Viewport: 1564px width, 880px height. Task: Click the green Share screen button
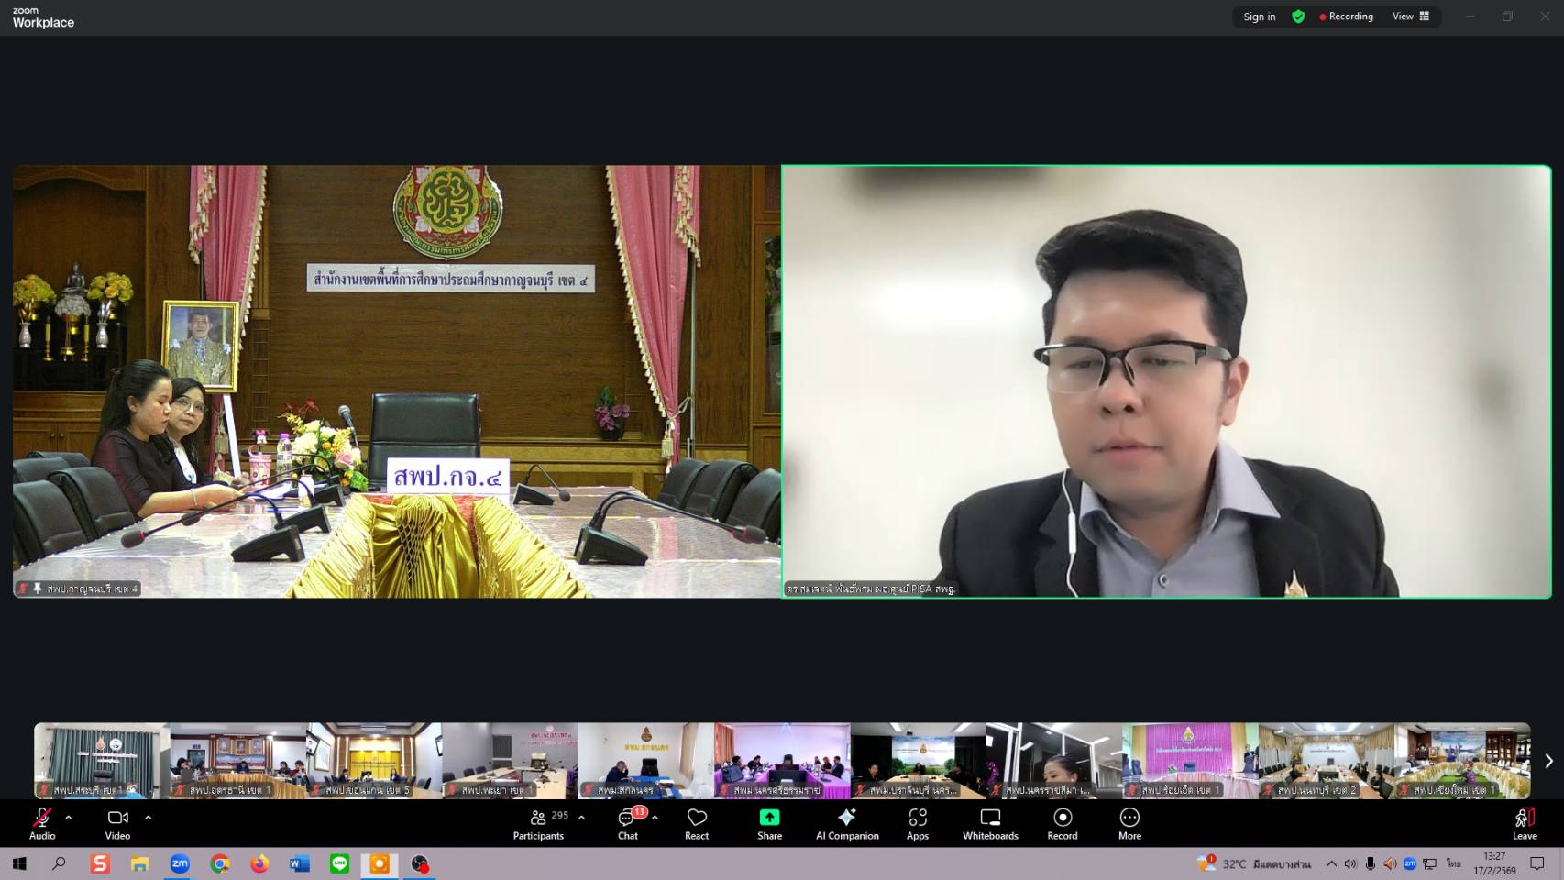[769, 822]
